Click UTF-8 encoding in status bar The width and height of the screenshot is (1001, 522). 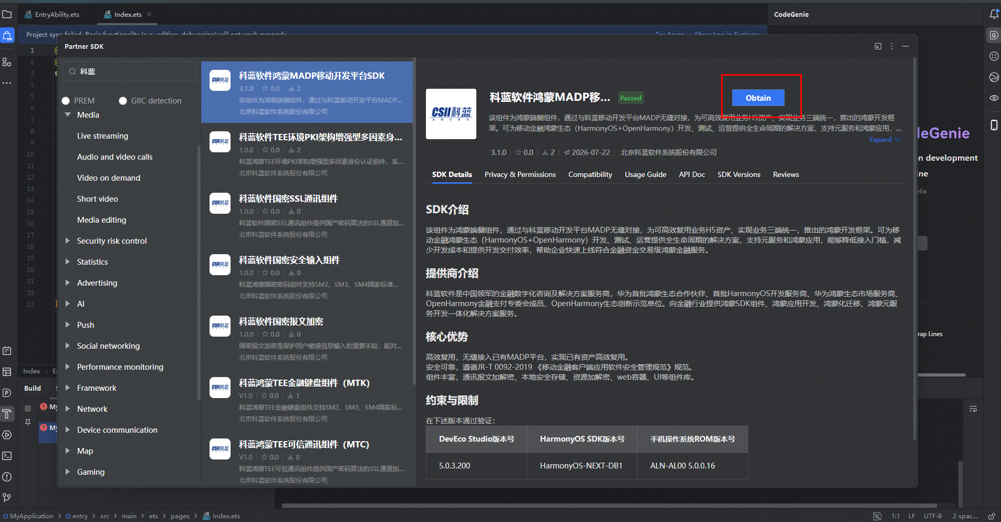[x=933, y=516]
